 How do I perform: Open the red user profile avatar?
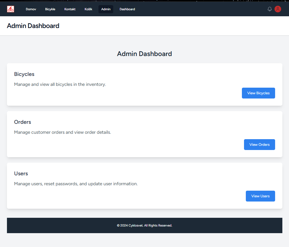(278, 9)
